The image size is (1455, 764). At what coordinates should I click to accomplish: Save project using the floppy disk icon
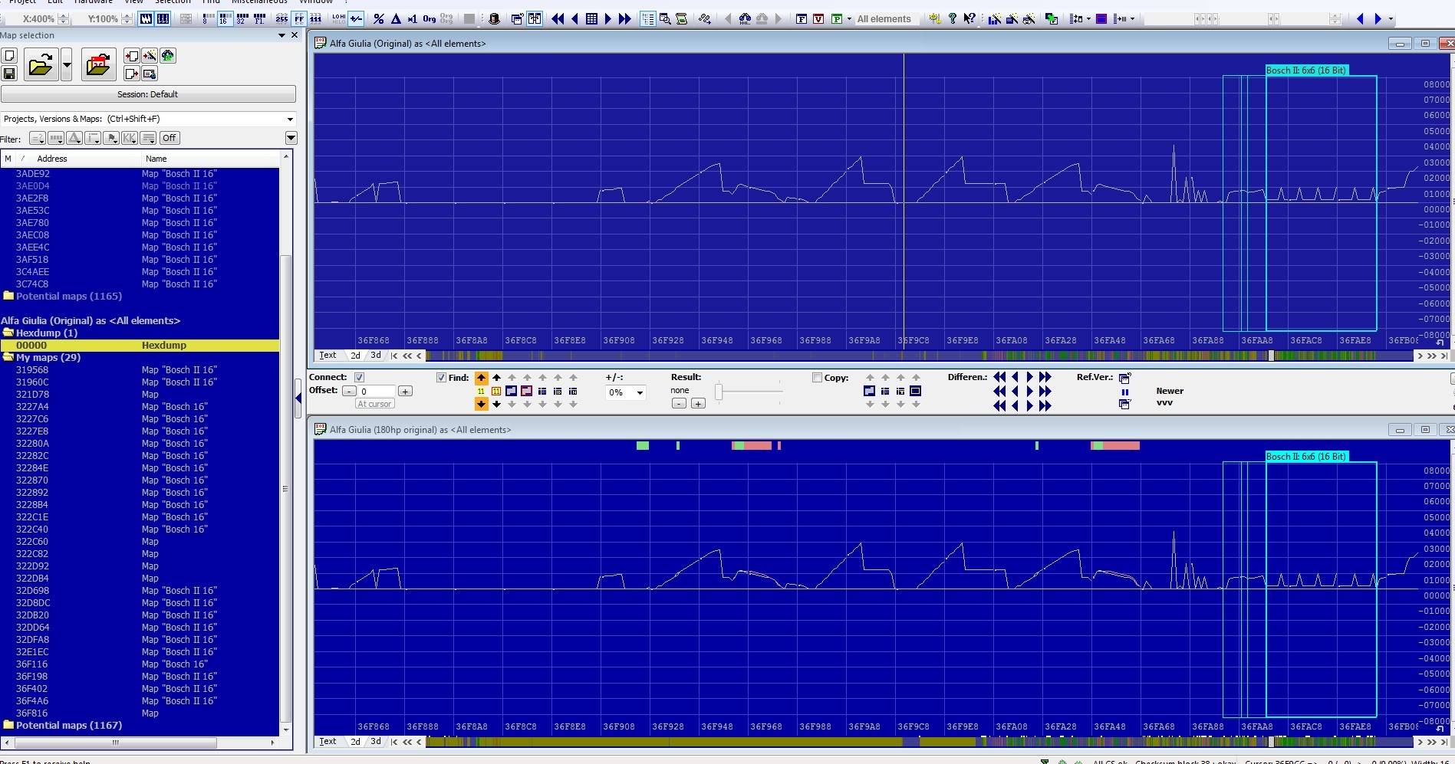tap(9, 74)
